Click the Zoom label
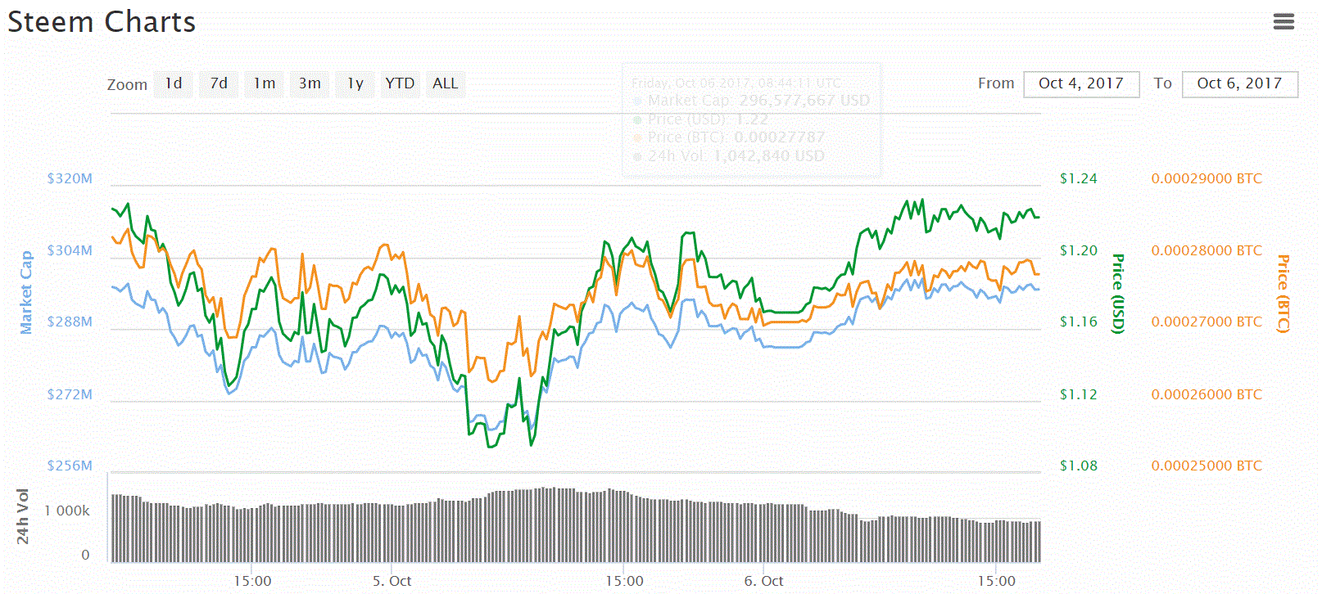 point(127,84)
